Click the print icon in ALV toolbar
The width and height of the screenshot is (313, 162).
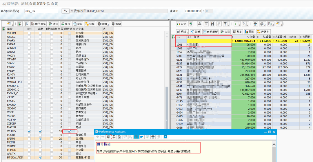(x=255, y=24)
